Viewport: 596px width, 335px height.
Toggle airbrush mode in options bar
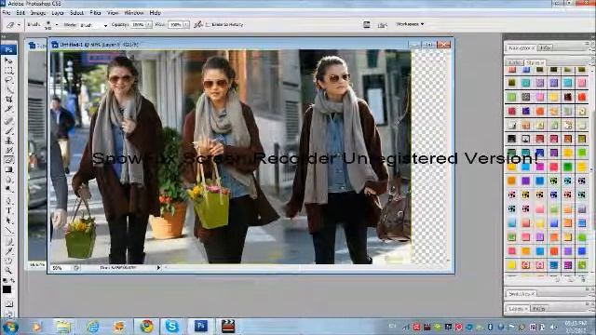198,25
